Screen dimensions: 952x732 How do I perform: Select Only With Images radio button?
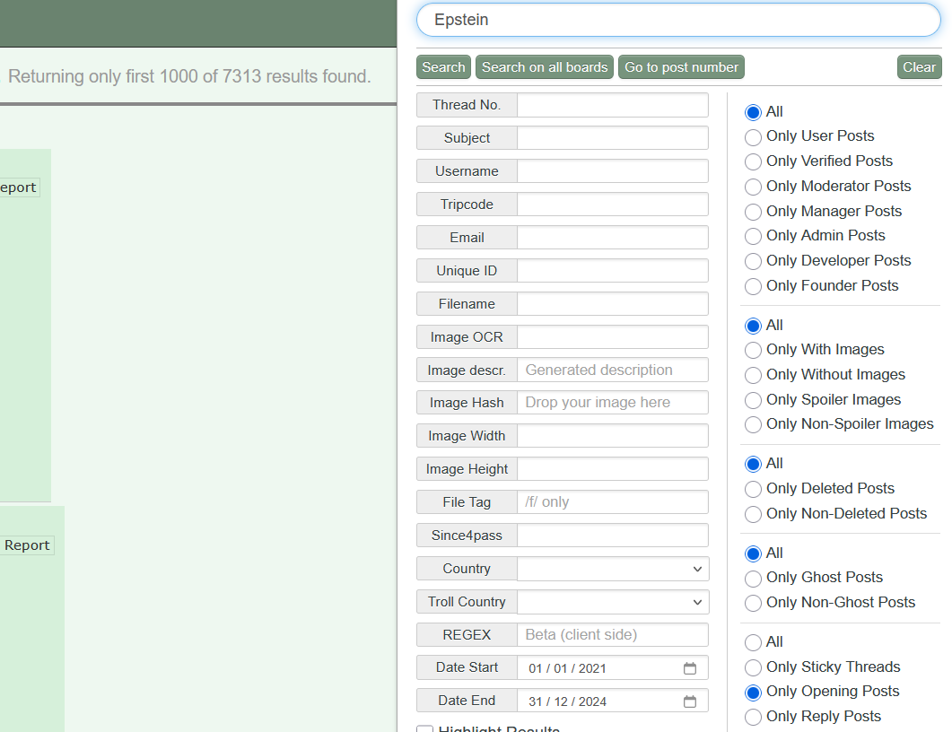[753, 350]
